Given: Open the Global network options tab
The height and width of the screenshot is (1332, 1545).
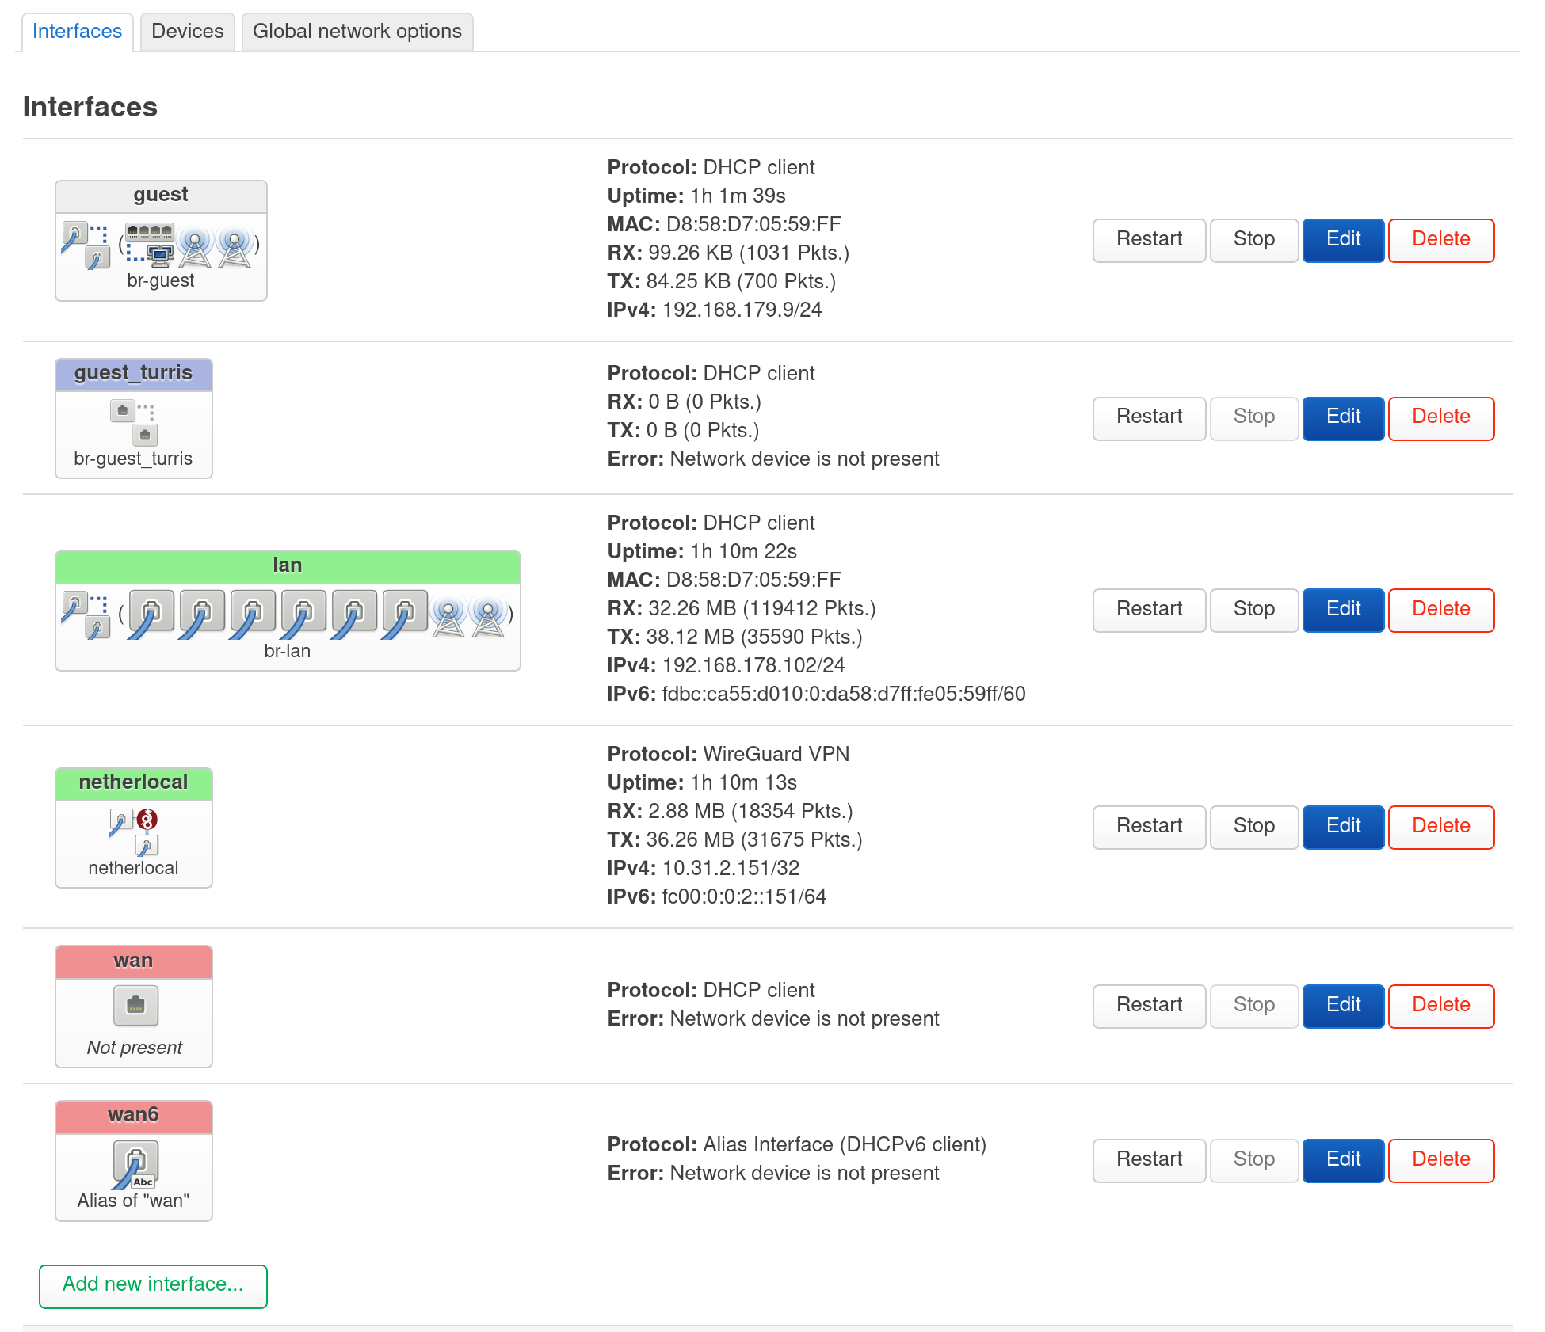Looking at the screenshot, I should (x=357, y=31).
